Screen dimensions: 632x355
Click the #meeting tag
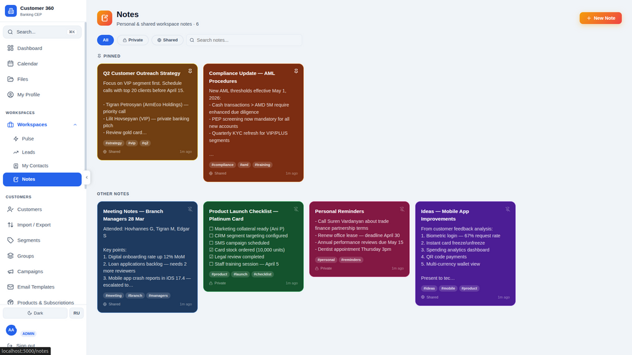click(x=114, y=296)
